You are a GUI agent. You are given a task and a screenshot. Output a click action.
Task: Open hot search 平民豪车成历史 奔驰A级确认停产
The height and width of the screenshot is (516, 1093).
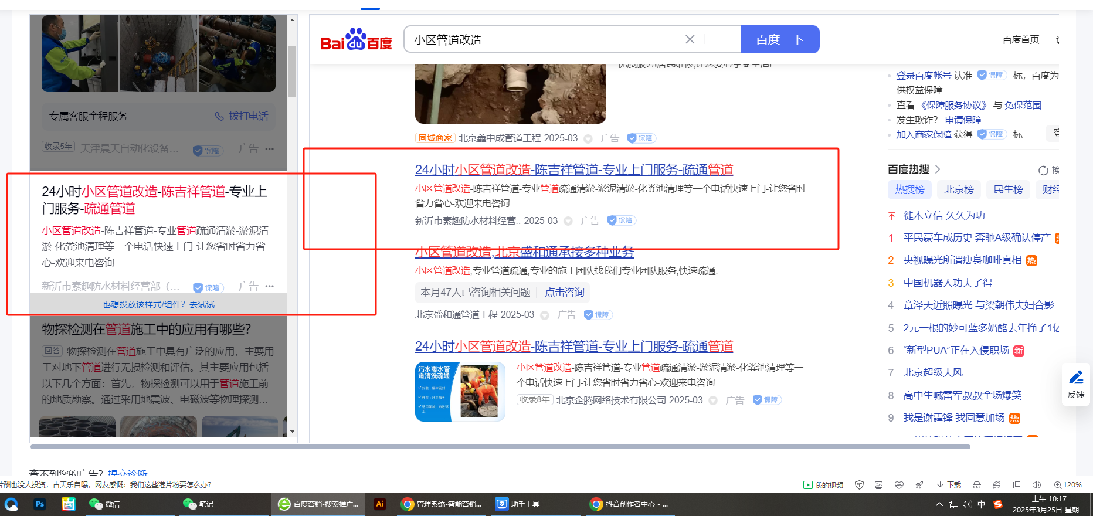point(977,237)
